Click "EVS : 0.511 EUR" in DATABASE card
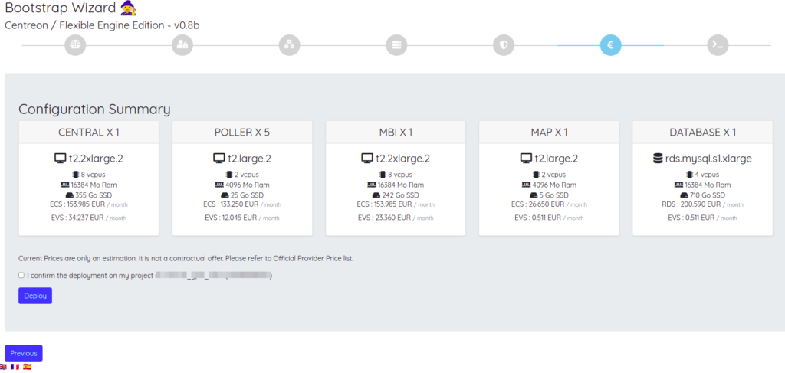785x373 pixels. [x=691, y=218]
